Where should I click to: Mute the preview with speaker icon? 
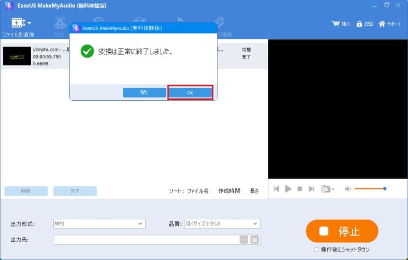tap(348, 189)
